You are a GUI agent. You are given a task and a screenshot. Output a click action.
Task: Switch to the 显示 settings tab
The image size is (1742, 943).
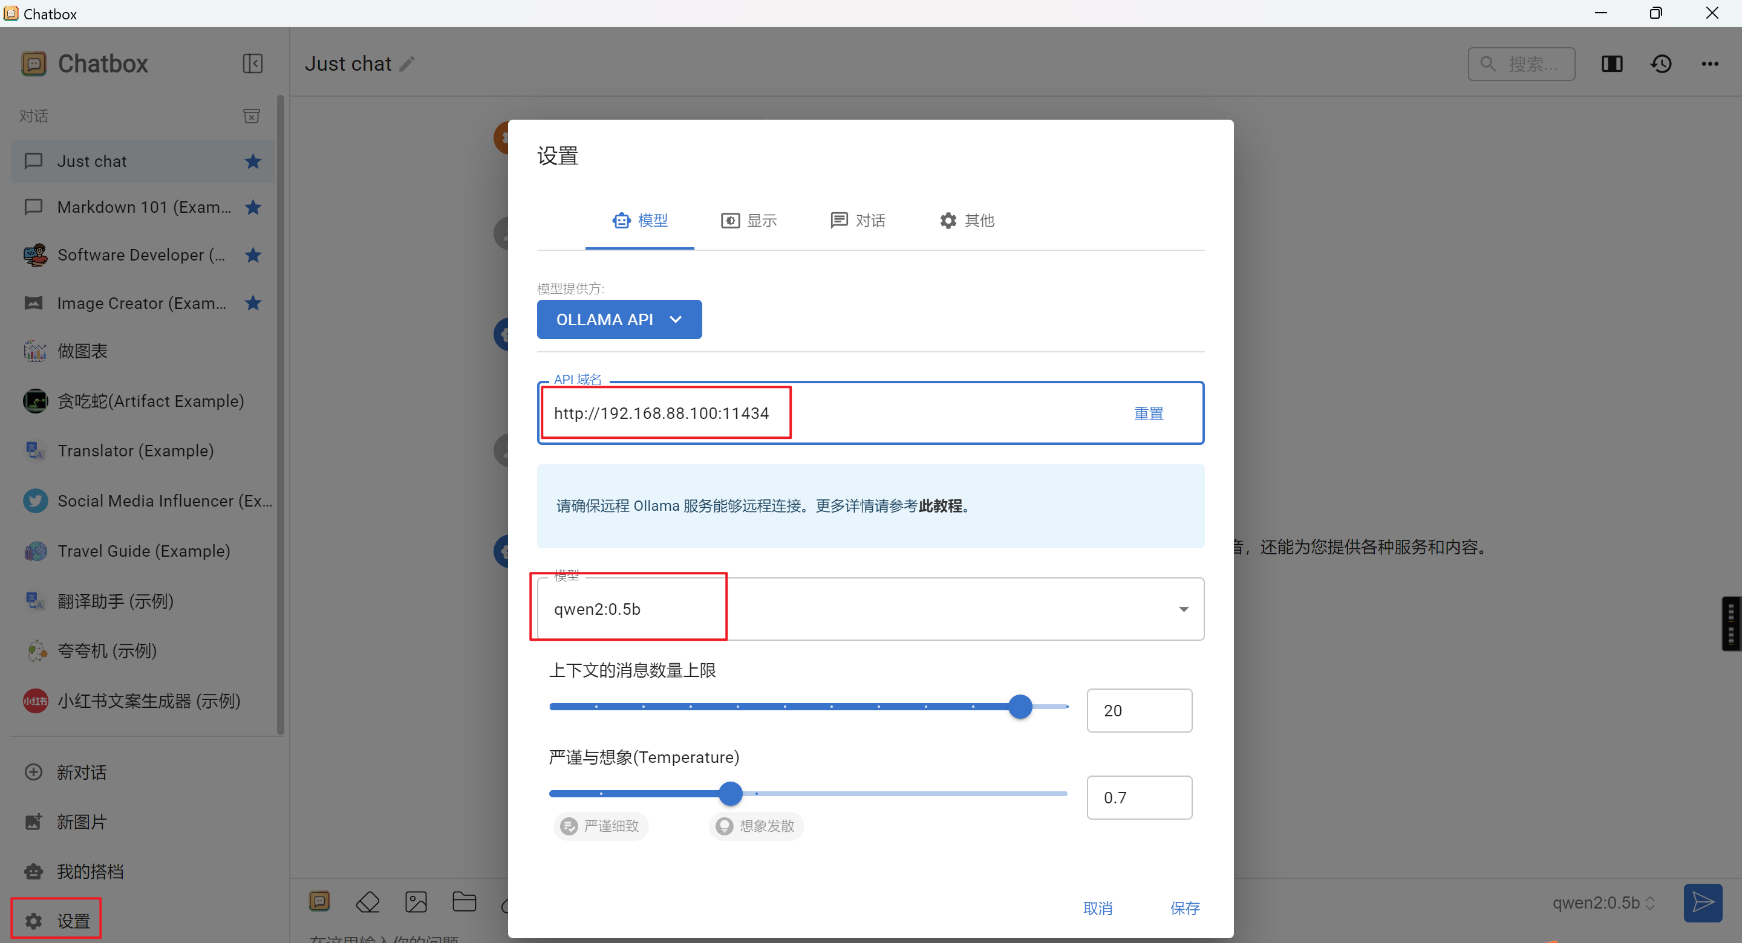point(749,221)
